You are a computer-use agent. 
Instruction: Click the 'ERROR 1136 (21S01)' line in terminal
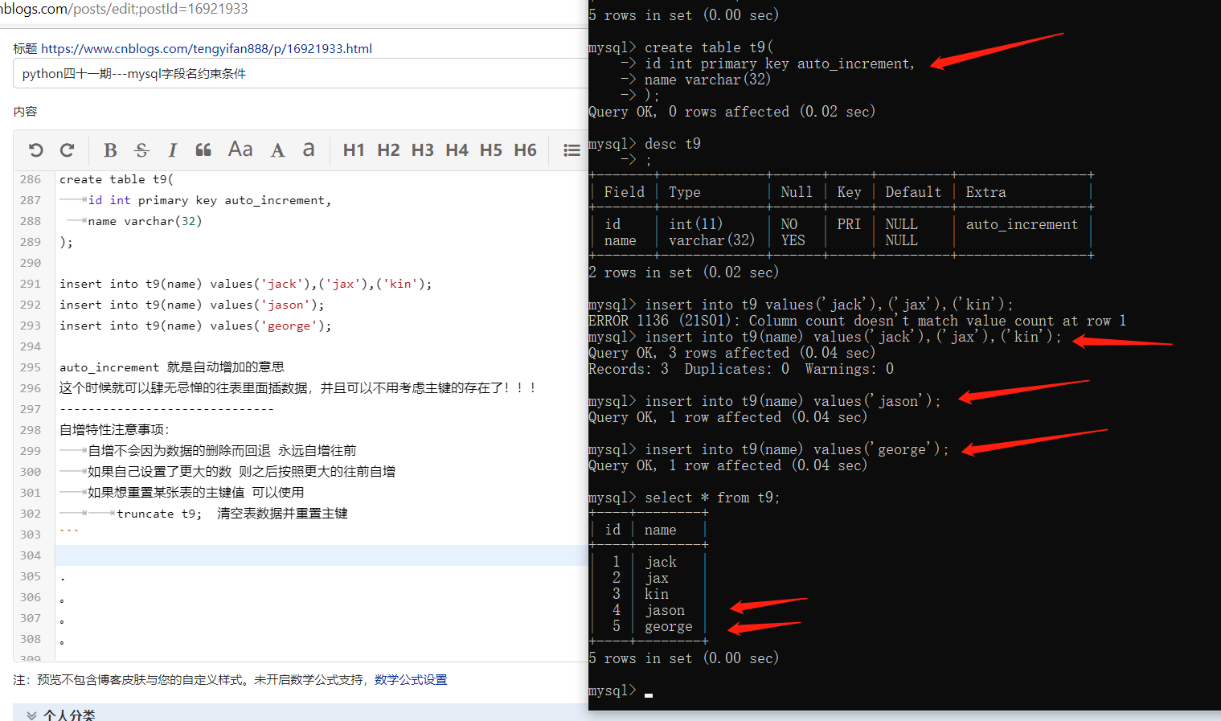click(x=857, y=321)
